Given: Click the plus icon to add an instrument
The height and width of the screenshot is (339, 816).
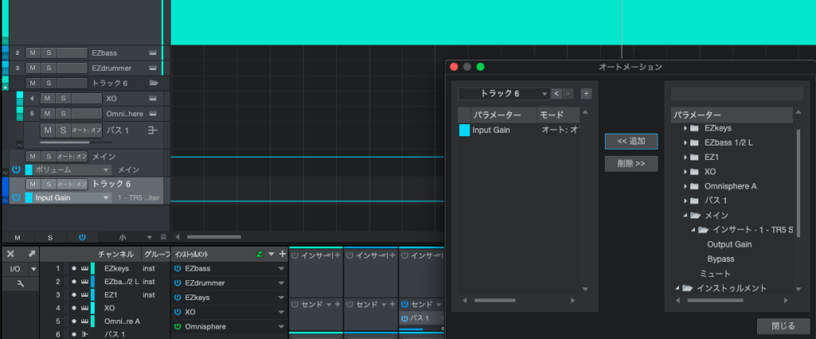Looking at the screenshot, I should pyautogui.click(x=281, y=254).
